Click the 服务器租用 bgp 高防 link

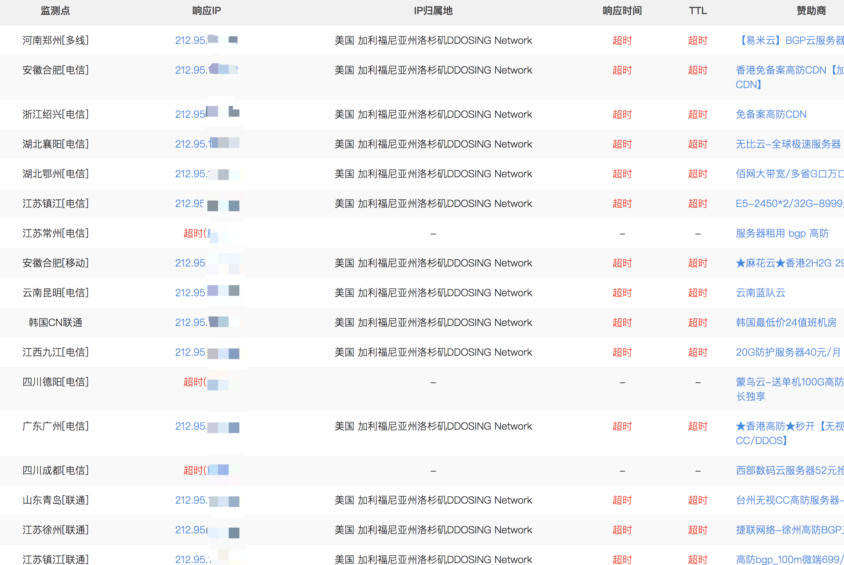pos(782,233)
